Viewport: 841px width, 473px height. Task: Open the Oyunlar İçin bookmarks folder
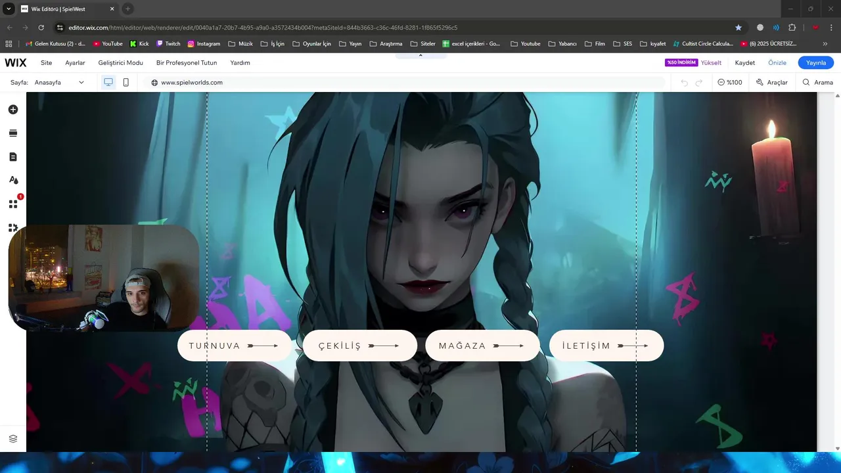coord(311,44)
